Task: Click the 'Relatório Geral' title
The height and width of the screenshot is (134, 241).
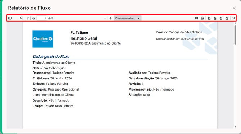Action: pyautogui.click(x=84, y=38)
